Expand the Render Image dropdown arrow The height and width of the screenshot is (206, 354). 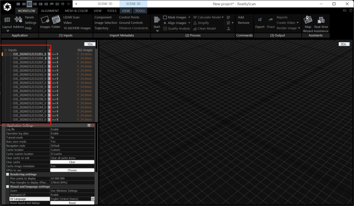tap(299, 28)
